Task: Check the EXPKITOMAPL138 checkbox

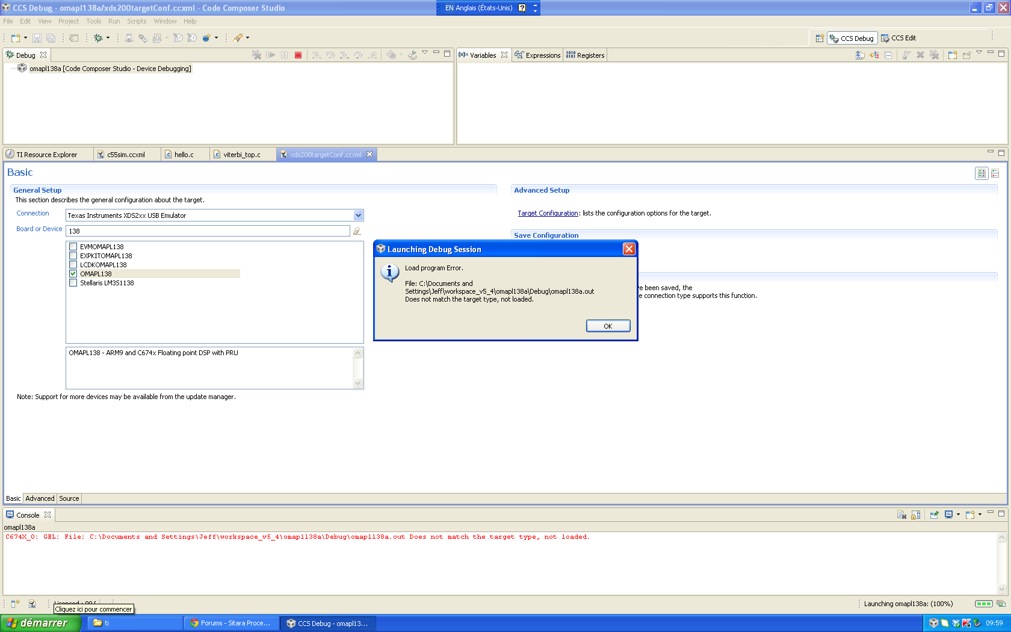Action: point(73,256)
